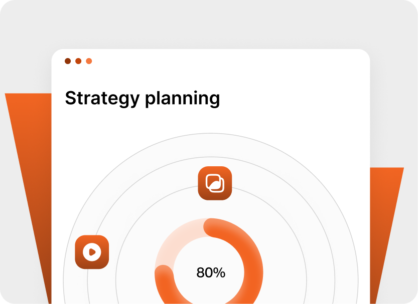This screenshot has height=304, width=418.
Task: Click the light orange window dot
Action: coord(89,61)
